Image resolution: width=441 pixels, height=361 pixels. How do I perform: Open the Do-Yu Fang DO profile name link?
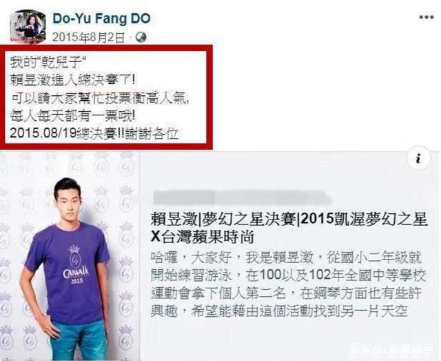click(101, 19)
